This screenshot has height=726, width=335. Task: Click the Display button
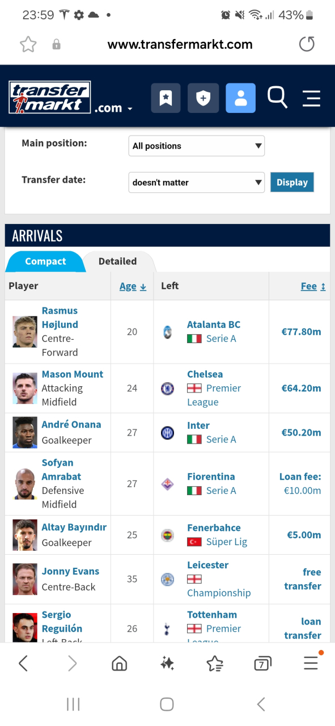(x=292, y=183)
